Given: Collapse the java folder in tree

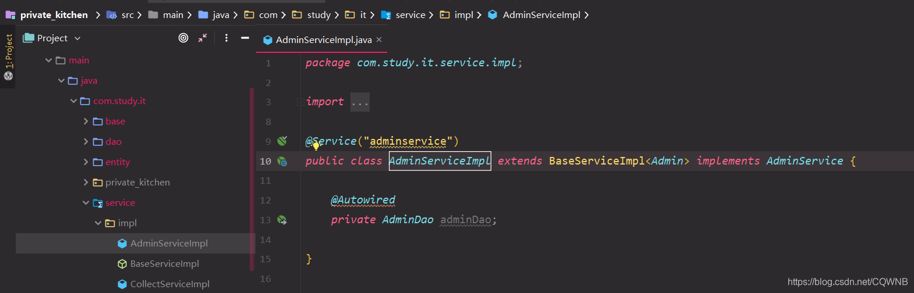Looking at the screenshot, I should point(61,81).
